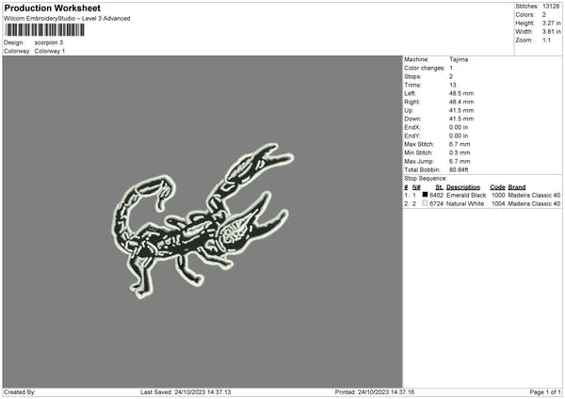Click the scorpion embroidery design preview
Viewport: 565px width, 399px height.
[202, 221]
